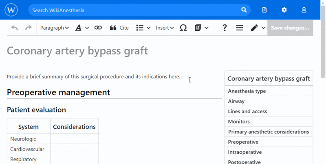Insert a link with chain icon

98,28
